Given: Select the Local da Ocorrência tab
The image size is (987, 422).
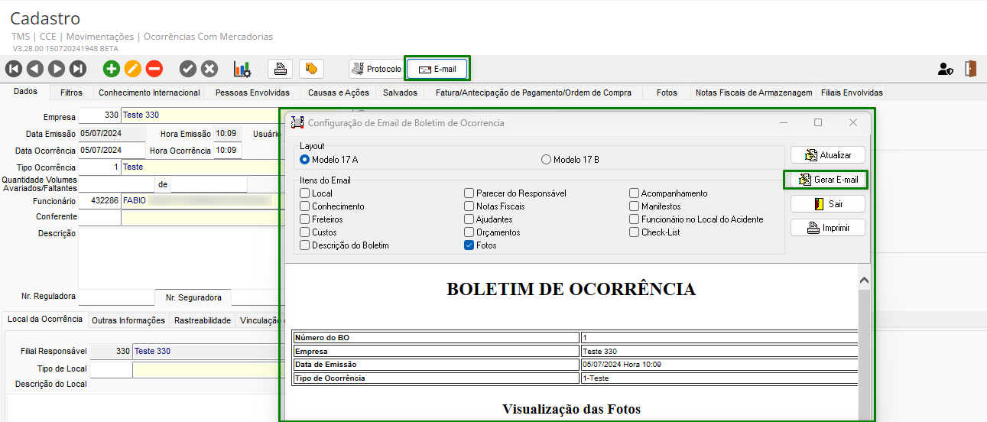Looking at the screenshot, I should click(44, 319).
